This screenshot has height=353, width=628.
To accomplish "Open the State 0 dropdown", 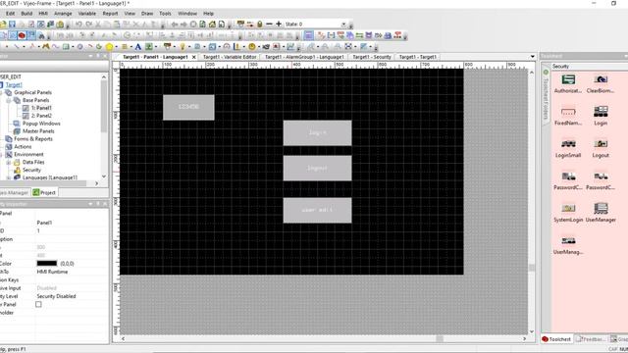I will 343,24.
